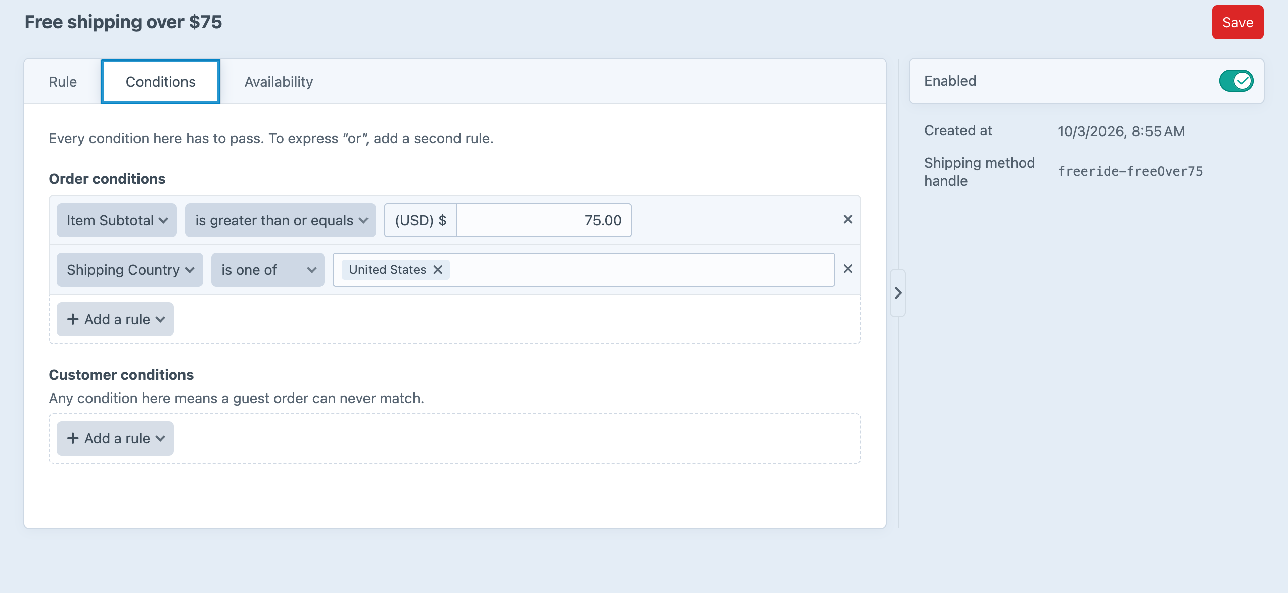The width and height of the screenshot is (1288, 593).
Task: Click the 'Free shipping over $75' title
Action: click(x=123, y=22)
